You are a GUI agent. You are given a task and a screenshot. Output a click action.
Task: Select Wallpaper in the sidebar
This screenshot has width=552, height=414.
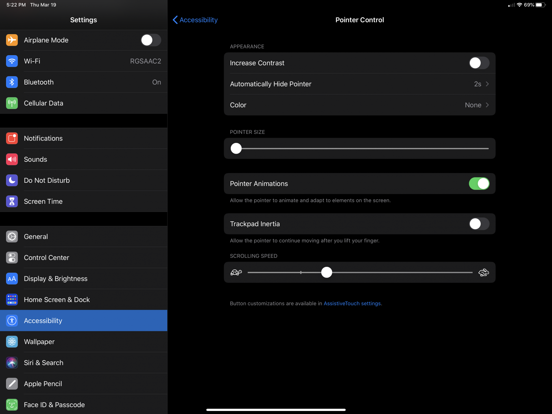pos(84,341)
